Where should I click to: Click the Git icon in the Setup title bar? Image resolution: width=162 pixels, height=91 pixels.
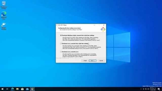pos(57,25)
